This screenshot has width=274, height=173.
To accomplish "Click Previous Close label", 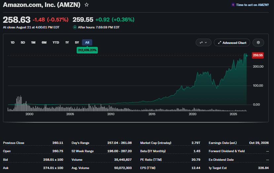I will [14, 143].
